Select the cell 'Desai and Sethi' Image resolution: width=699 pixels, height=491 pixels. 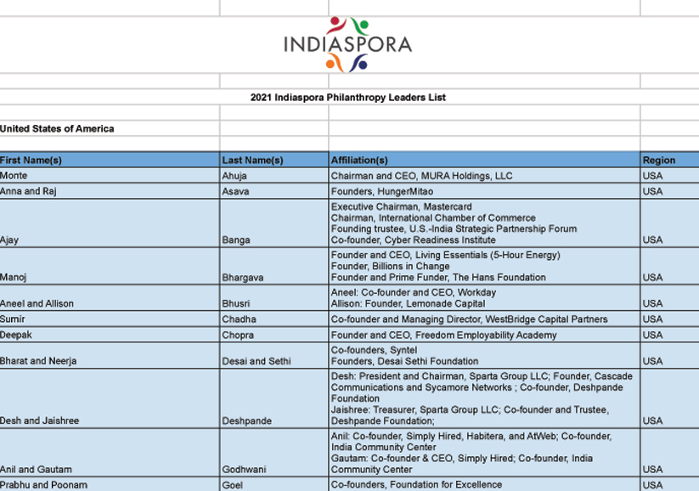tap(274, 355)
